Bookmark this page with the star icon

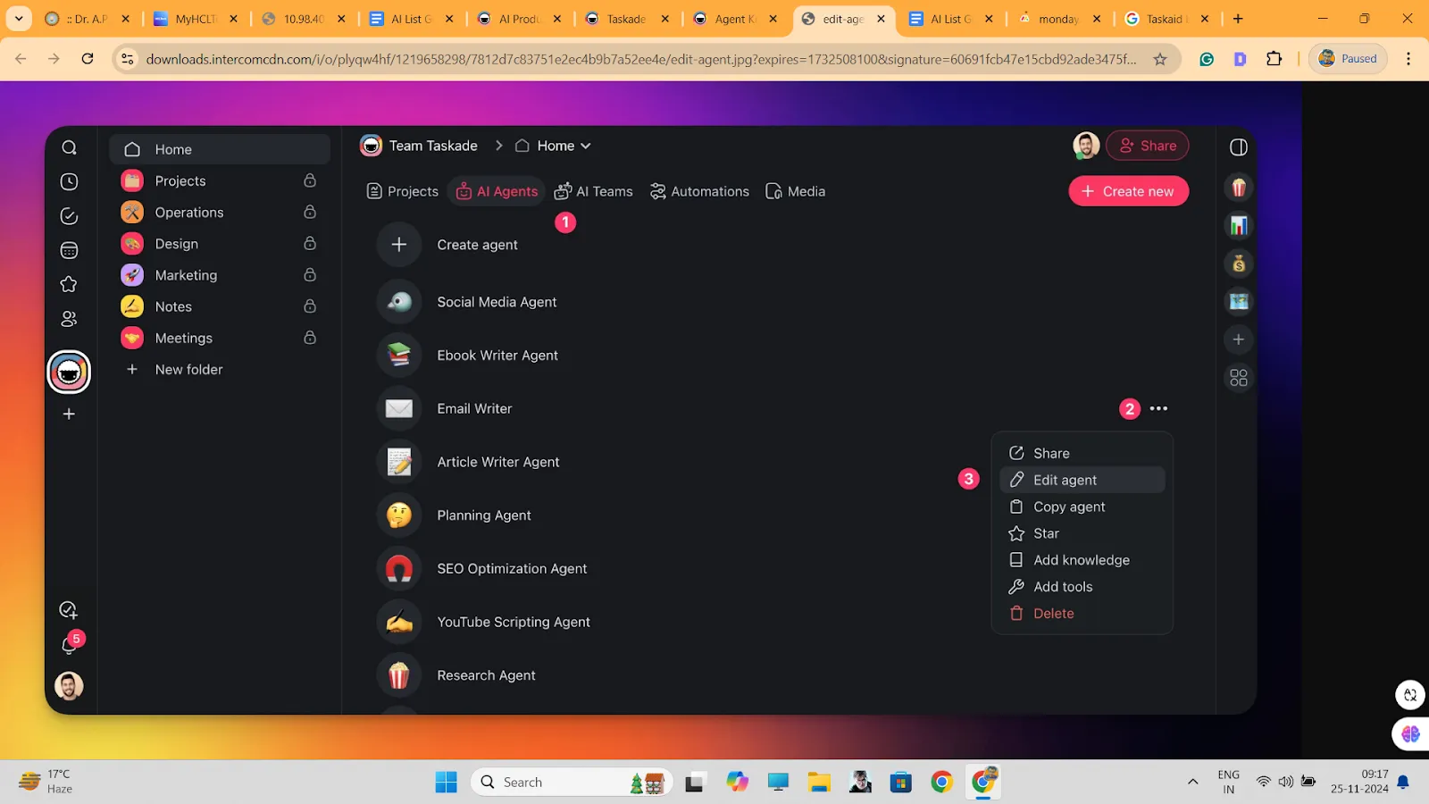click(1160, 59)
